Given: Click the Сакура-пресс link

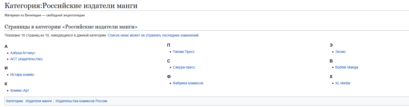Looking at the screenshot, I should pos(184,67).
